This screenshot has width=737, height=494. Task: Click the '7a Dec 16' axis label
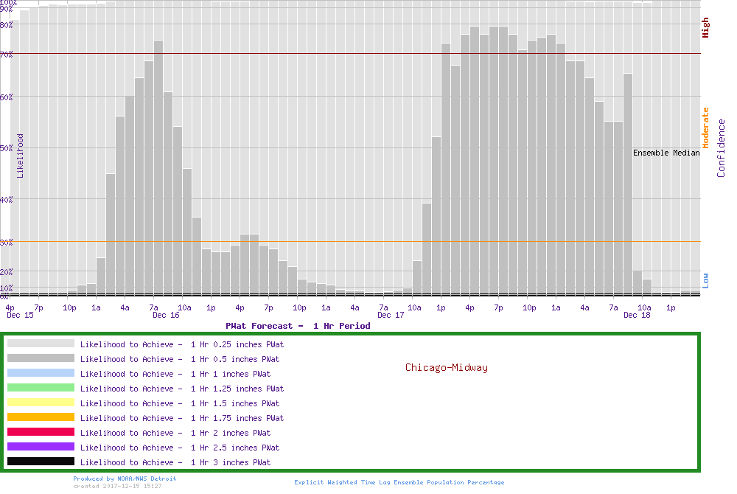pyautogui.click(x=165, y=311)
